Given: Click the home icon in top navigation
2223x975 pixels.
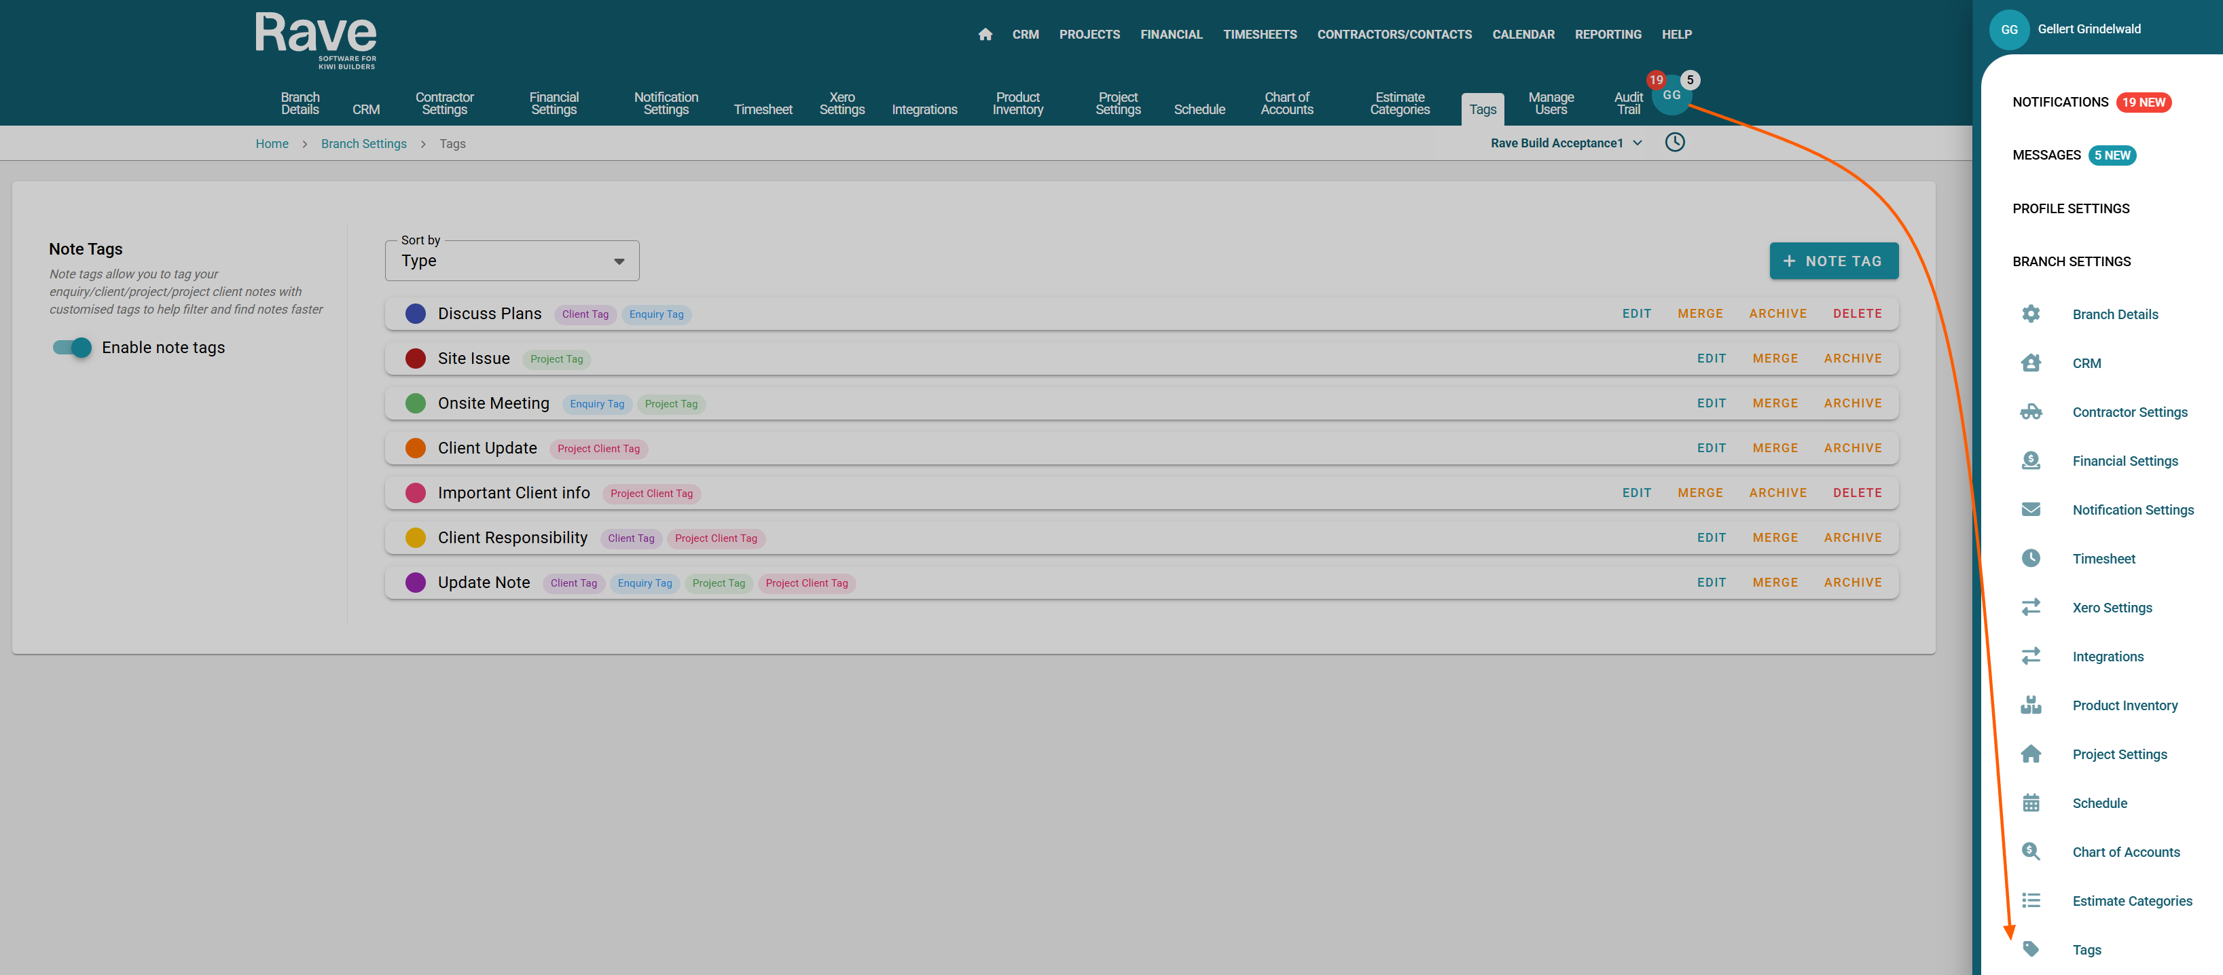Looking at the screenshot, I should tap(985, 35).
